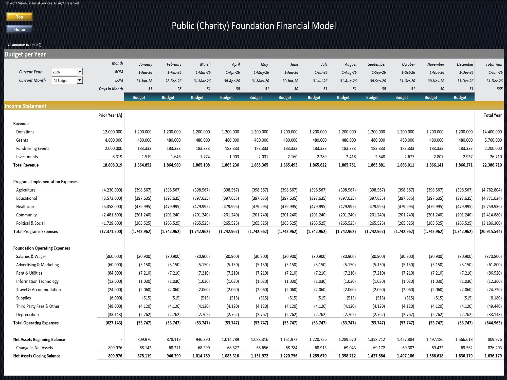Click the Educational expense row label
This screenshot has height=380, width=507.
click(27, 198)
